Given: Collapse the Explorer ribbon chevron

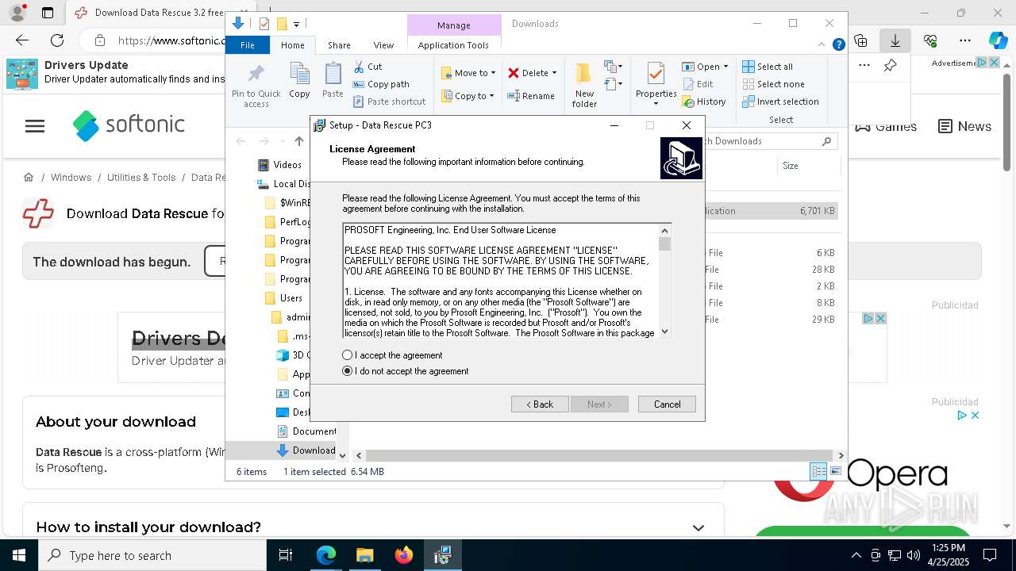Looking at the screenshot, I should tap(822, 45).
